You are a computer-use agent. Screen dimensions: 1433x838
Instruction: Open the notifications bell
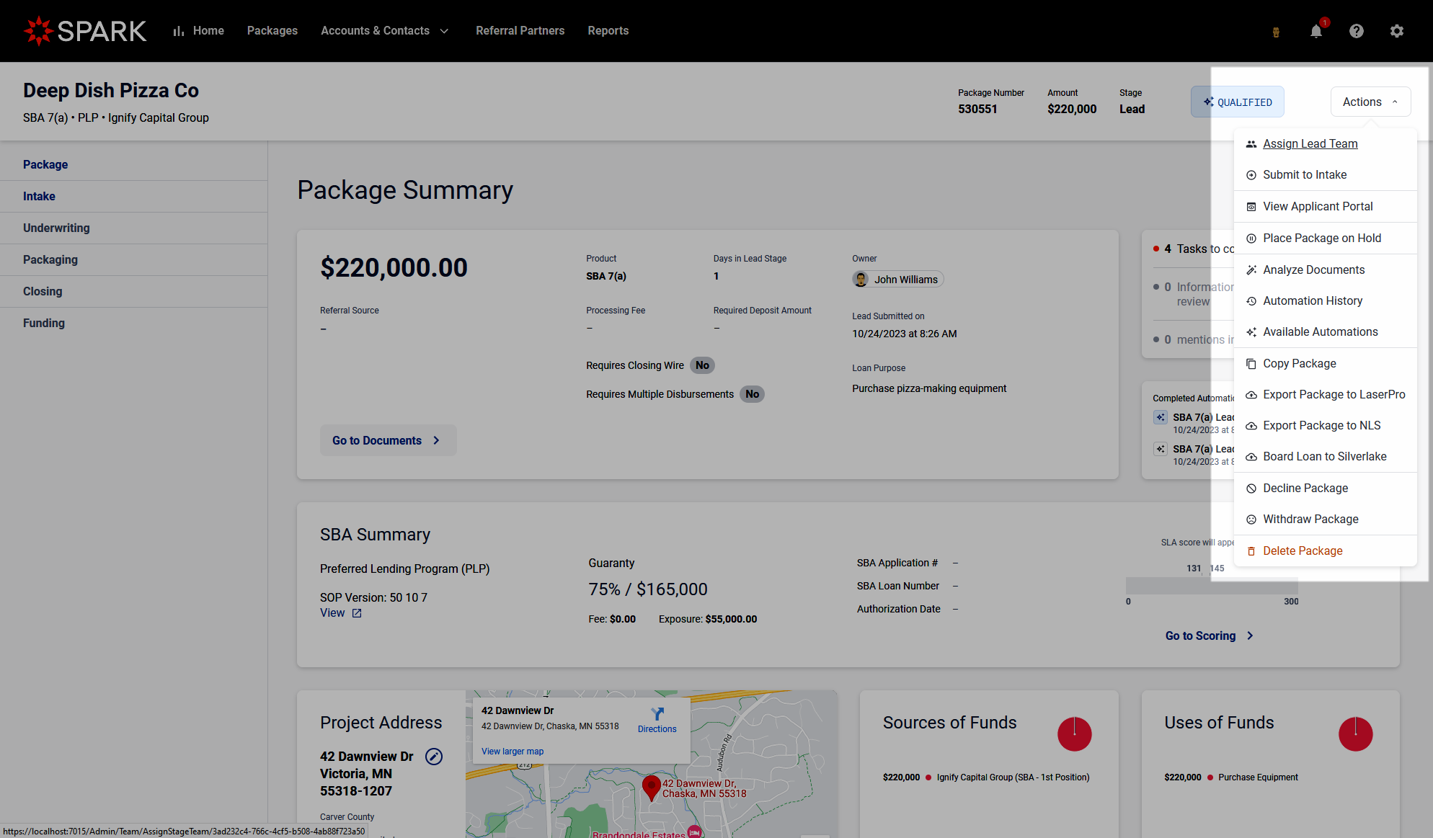[1316, 31]
